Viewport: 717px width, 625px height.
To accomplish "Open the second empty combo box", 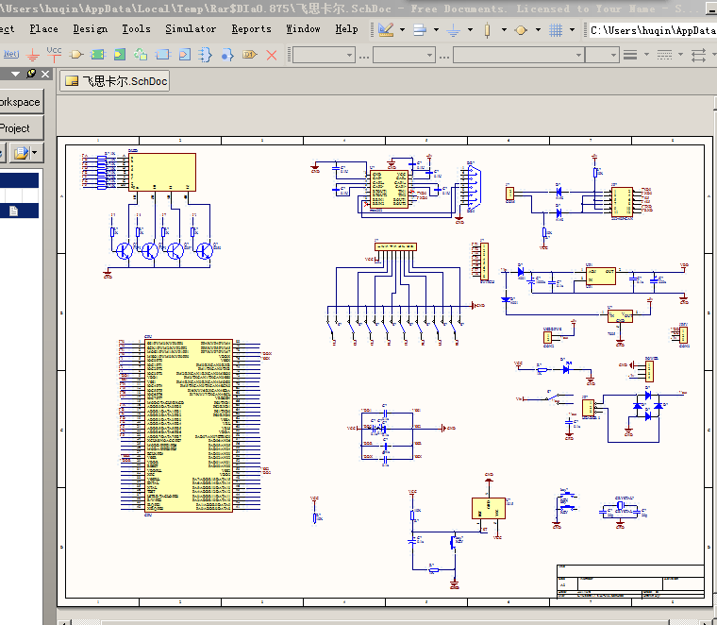I will point(404,55).
